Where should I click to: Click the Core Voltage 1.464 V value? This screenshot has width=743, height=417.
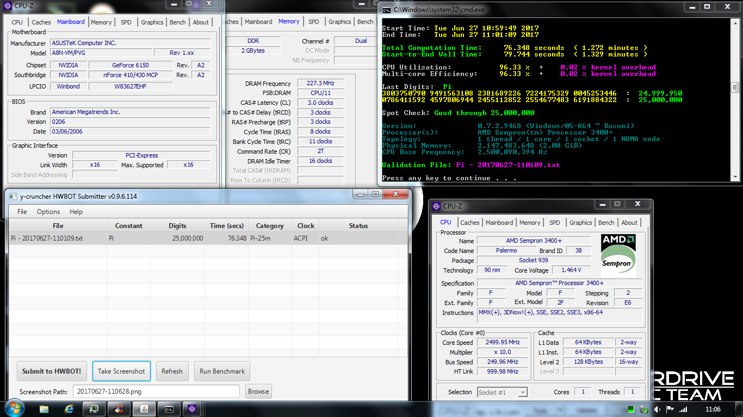pyautogui.click(x=571, y=270)
